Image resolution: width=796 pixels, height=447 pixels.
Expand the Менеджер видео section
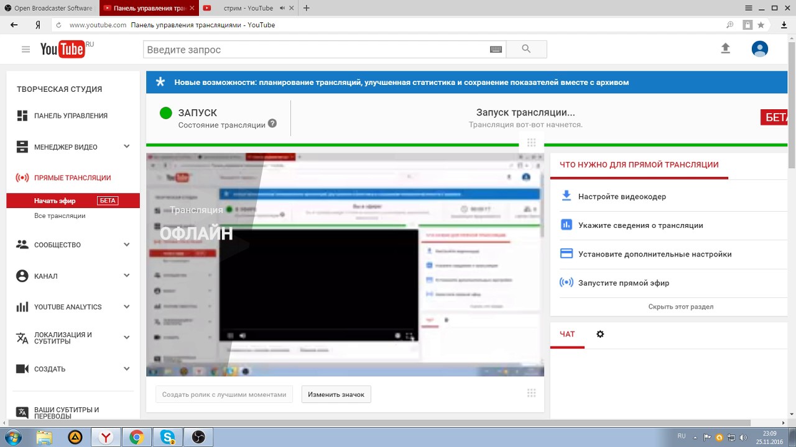coord(126,147)
